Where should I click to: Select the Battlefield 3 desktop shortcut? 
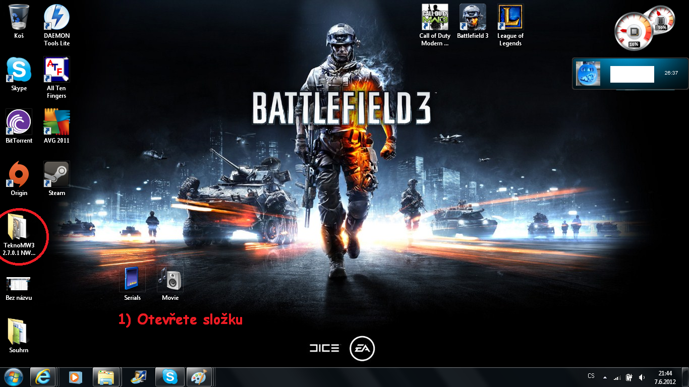coord(473,22)
